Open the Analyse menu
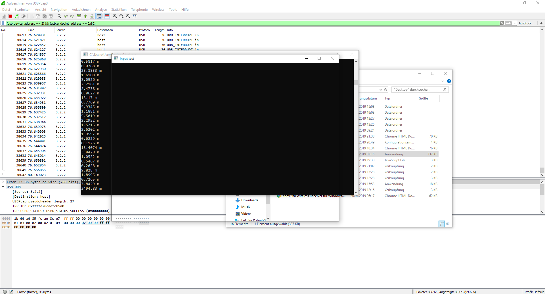This screenshot has width=545, height=294. tap(101, 10)
